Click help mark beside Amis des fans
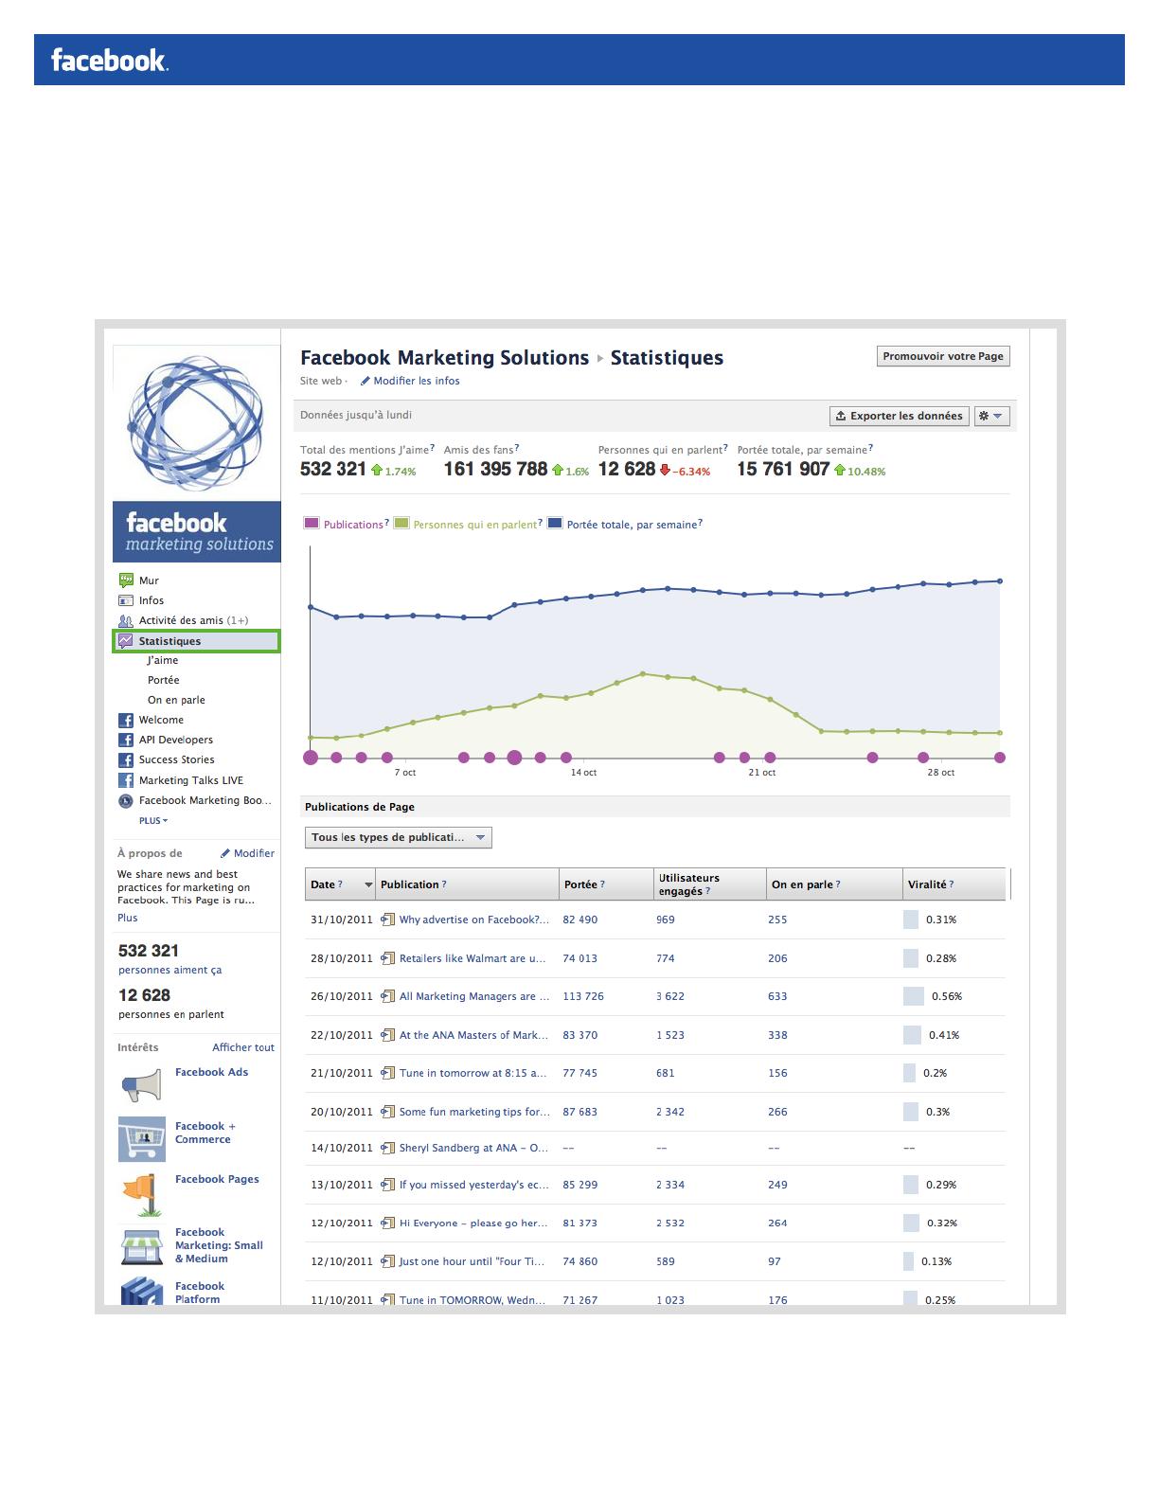The image size is (1159, 1500). [517, 448]
